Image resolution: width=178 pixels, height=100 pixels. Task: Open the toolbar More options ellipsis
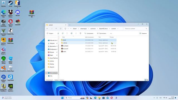(x=111, y=33)
